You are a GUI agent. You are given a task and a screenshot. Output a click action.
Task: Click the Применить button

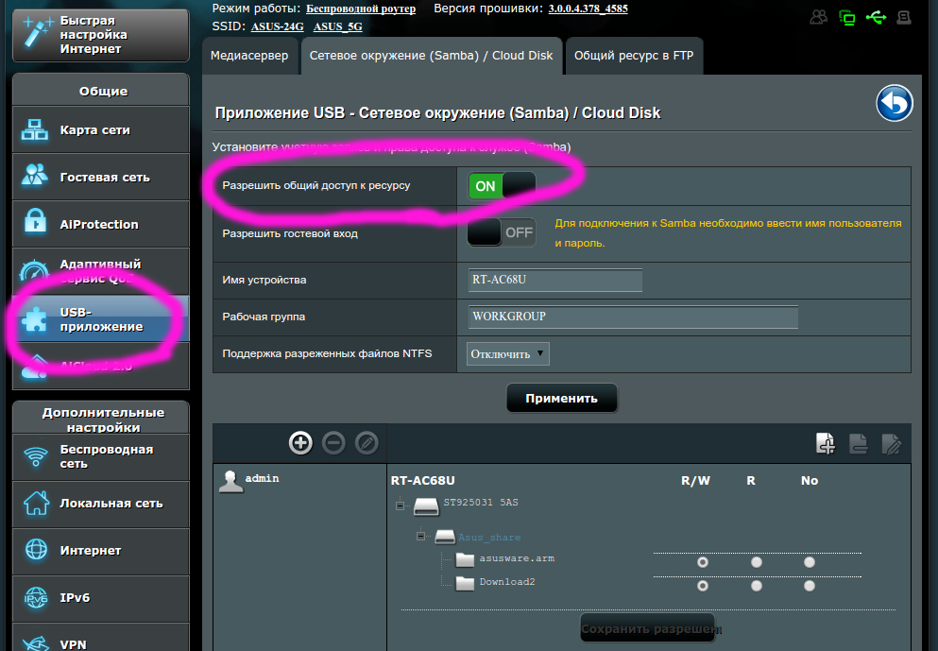point(561,398)
